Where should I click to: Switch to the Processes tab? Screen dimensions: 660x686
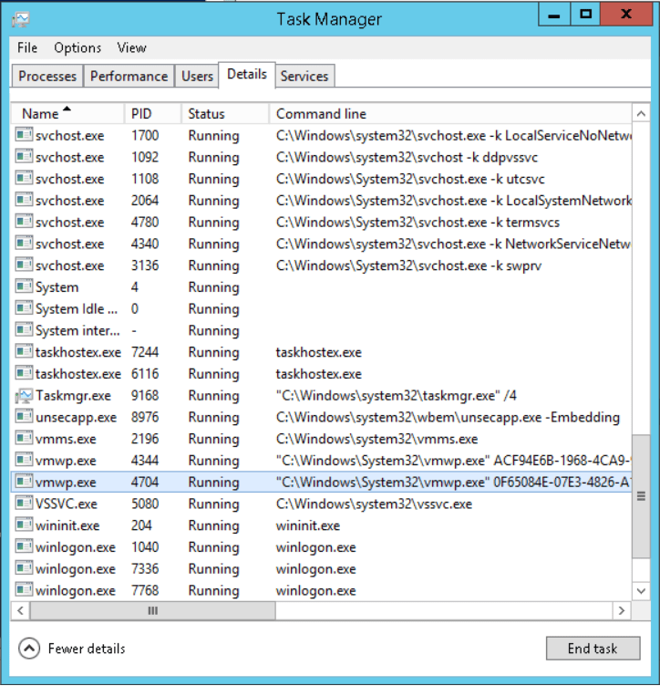[47, 76]
